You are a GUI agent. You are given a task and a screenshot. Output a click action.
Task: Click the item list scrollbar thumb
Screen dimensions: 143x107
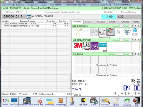tap(70, 81)
